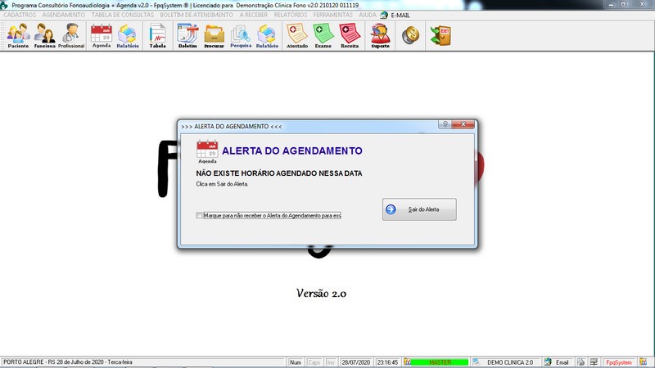Image resolution: width=655 pixels, height=368 pixels.
Task: Click the Num indicator in status bar
Action: click(x=296, y=362)
